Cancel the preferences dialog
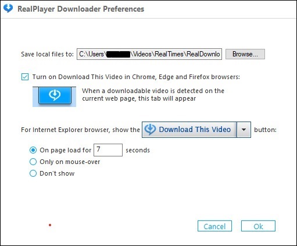Image resolution: width=297 pixels, height=246 pixels. coord(214,226)
